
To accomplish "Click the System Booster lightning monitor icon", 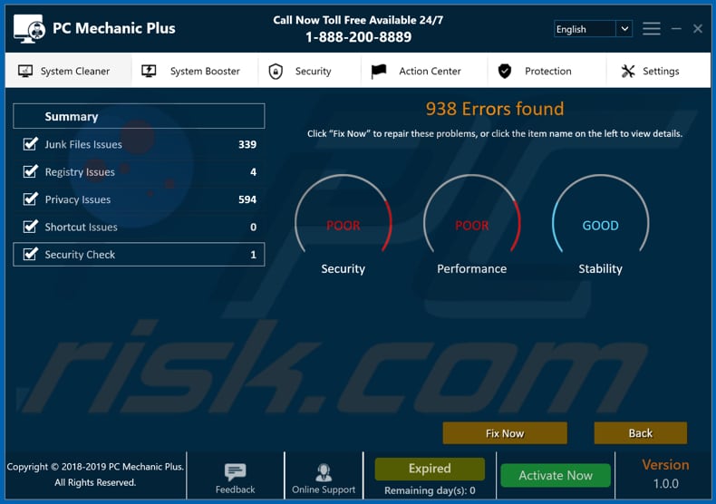I will point(149,71).
